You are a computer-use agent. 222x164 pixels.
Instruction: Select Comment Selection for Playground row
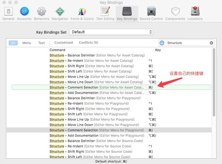click(x=109, y=130)
